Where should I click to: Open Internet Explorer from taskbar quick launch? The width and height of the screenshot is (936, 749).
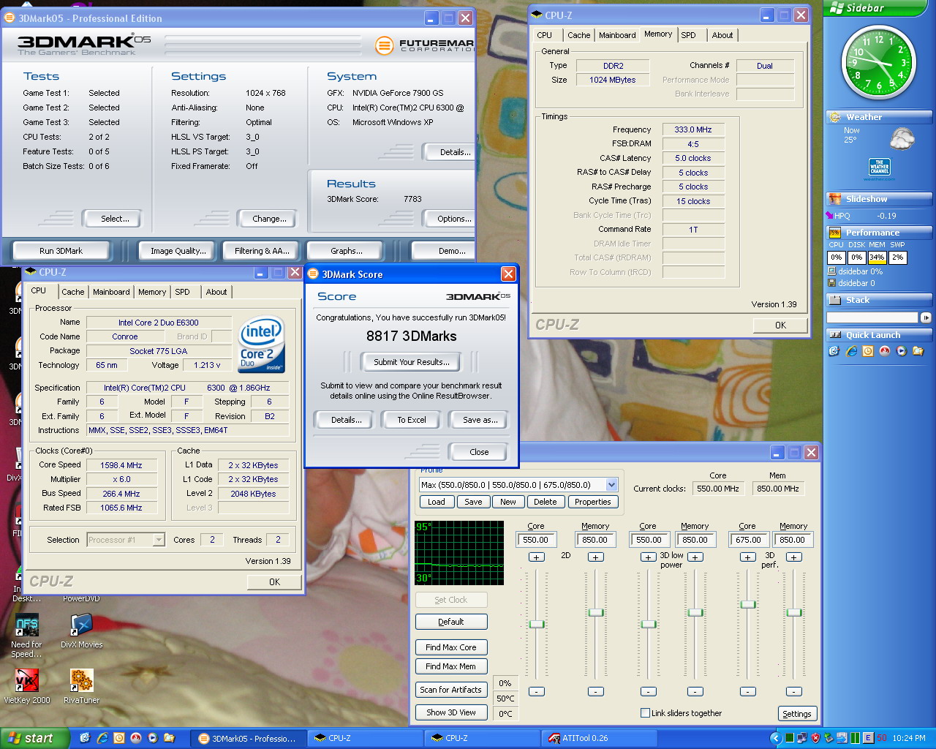coord(102,738)
